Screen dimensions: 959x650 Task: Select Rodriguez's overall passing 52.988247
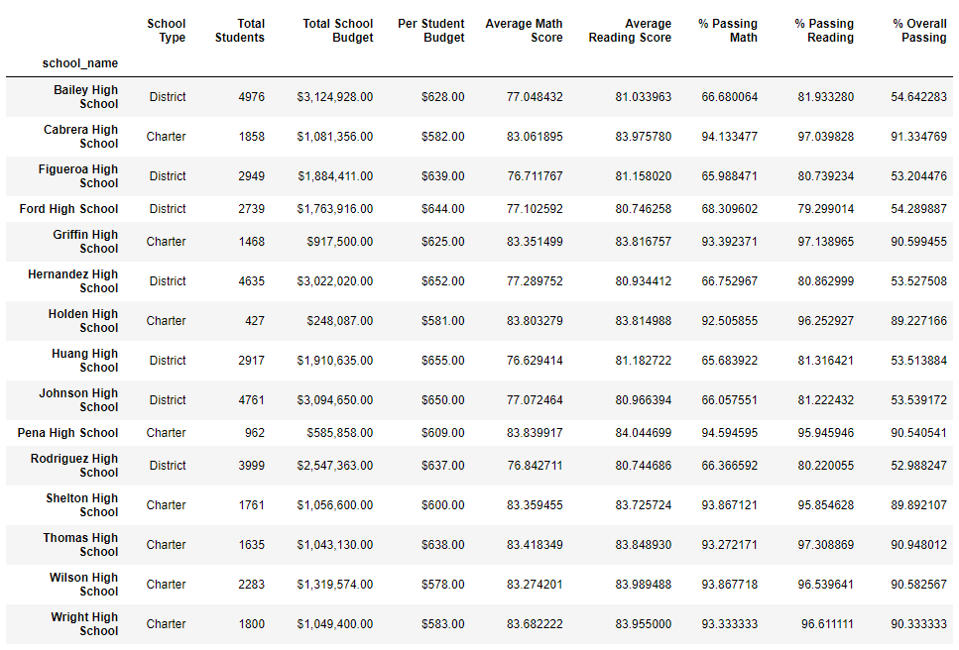(x=918, y=466)
